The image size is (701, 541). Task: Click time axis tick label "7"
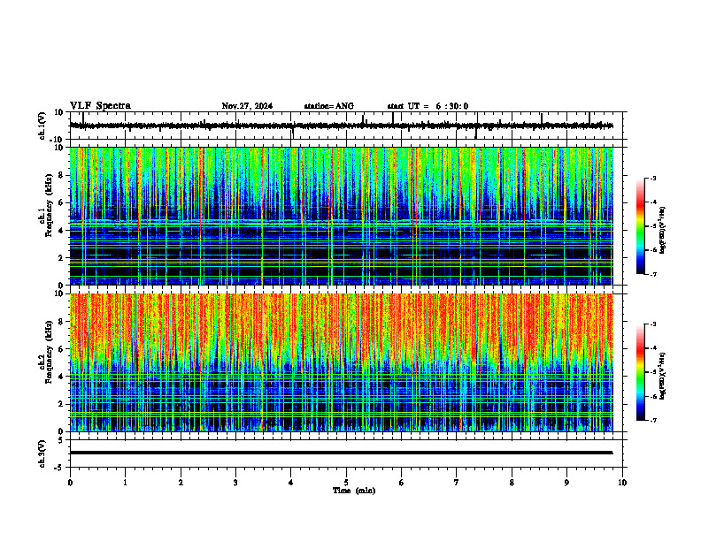457,483
